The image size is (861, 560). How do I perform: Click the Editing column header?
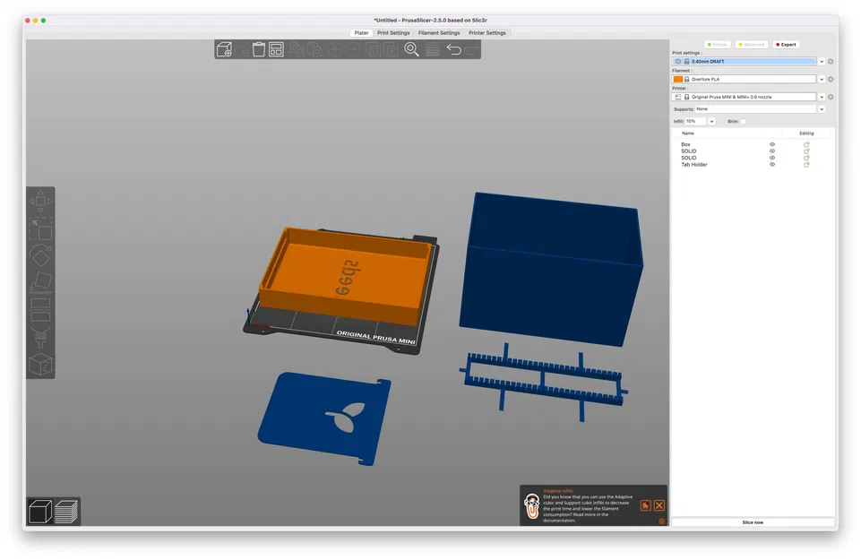pos(806,134)
